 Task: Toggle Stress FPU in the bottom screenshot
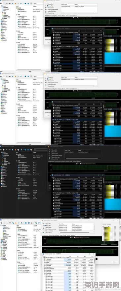(45, 225)
